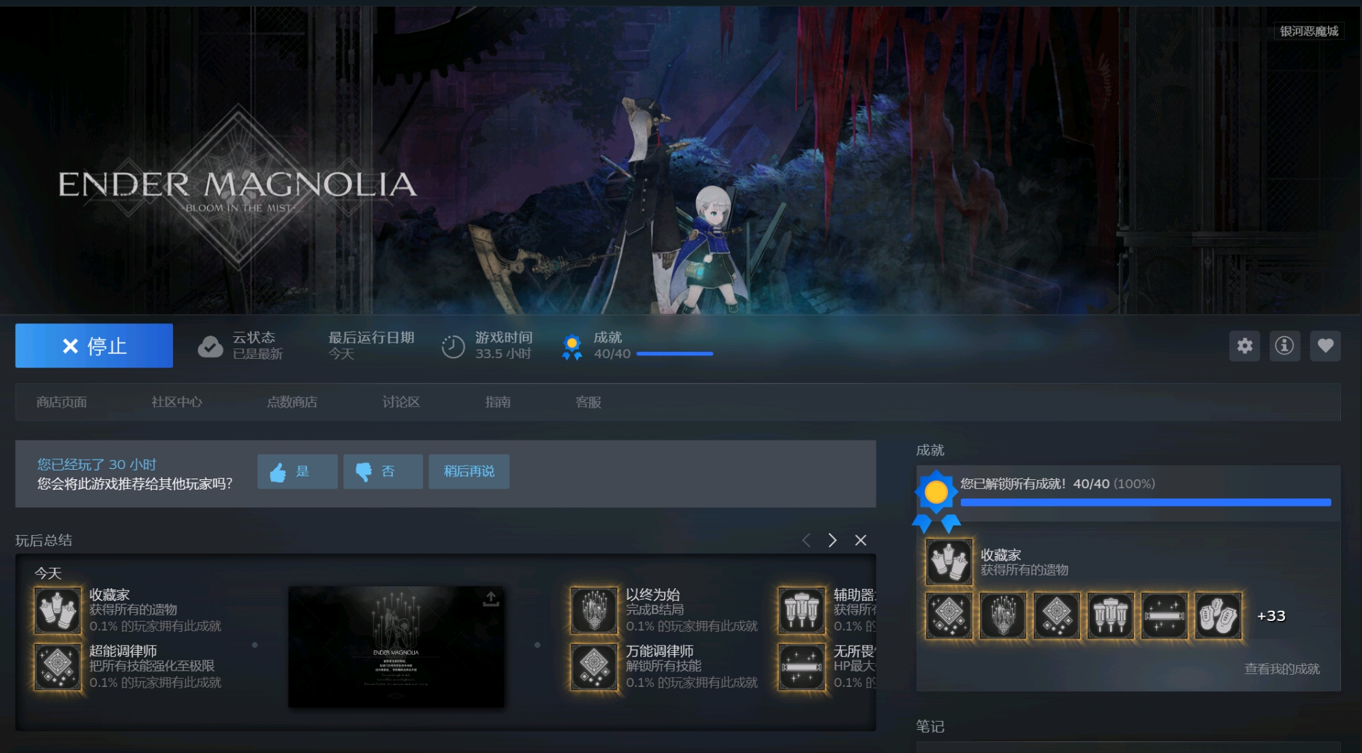Click the upload icon on screenshot
Viewport: 1362px width, 753px height.
[490, 599]
